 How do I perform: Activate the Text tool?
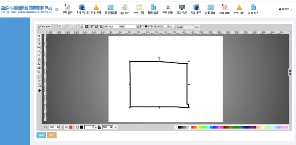pyautogui.click(x=39, y=64)
